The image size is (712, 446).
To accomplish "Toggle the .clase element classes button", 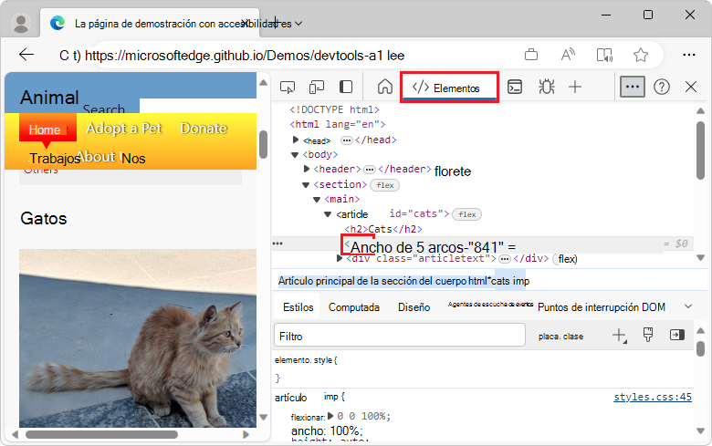I will click(560, 337).
